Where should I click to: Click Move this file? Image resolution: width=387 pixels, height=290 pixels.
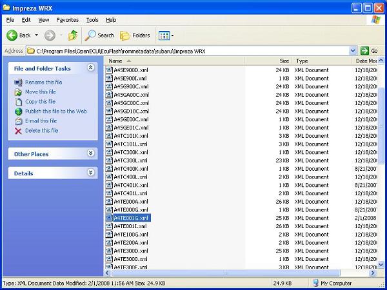[41, 92]
